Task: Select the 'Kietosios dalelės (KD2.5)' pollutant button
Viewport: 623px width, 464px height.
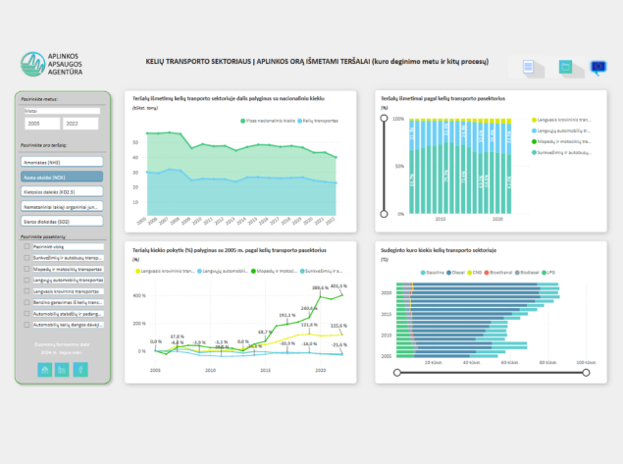Action: (x=62, y=191)
